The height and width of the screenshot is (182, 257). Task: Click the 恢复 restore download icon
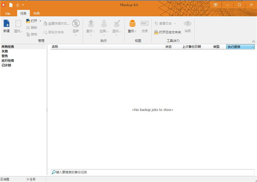(104, 23)
